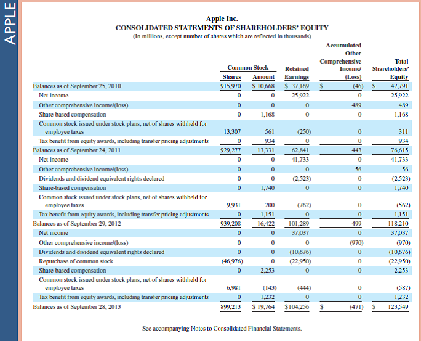Click the Balances as of September 28, 2013 label
The width and height of the screenshot is (421, 341).
point(77,307)
